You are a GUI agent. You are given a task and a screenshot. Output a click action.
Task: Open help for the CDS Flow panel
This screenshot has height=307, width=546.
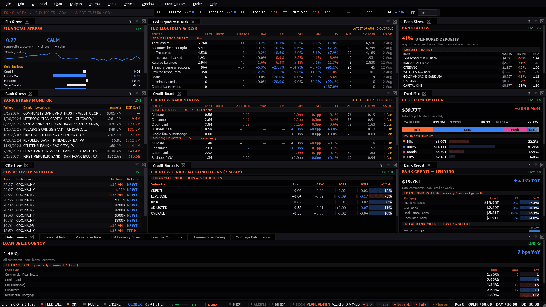130,165
